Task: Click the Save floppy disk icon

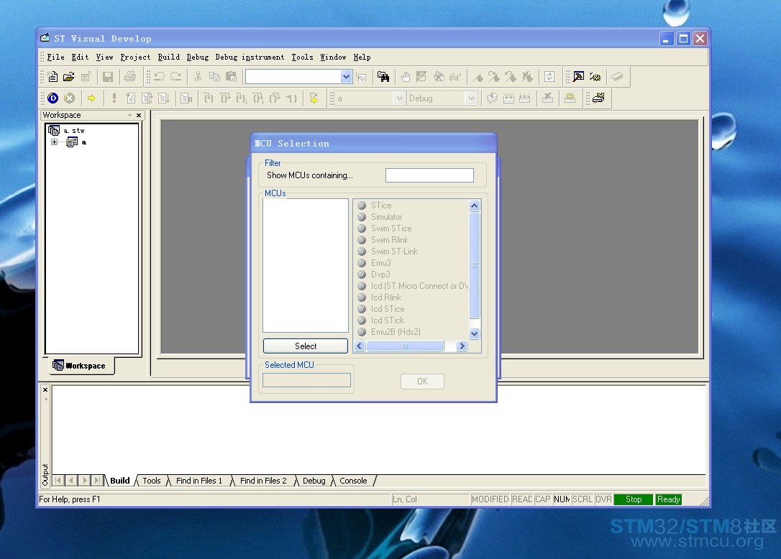Action: point(108,77)
